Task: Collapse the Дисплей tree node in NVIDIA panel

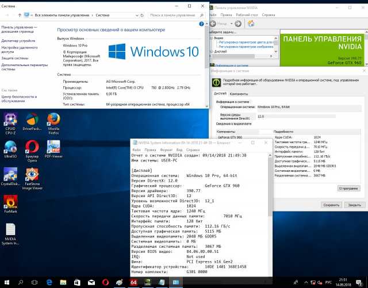Action: (x=211, y=51)
